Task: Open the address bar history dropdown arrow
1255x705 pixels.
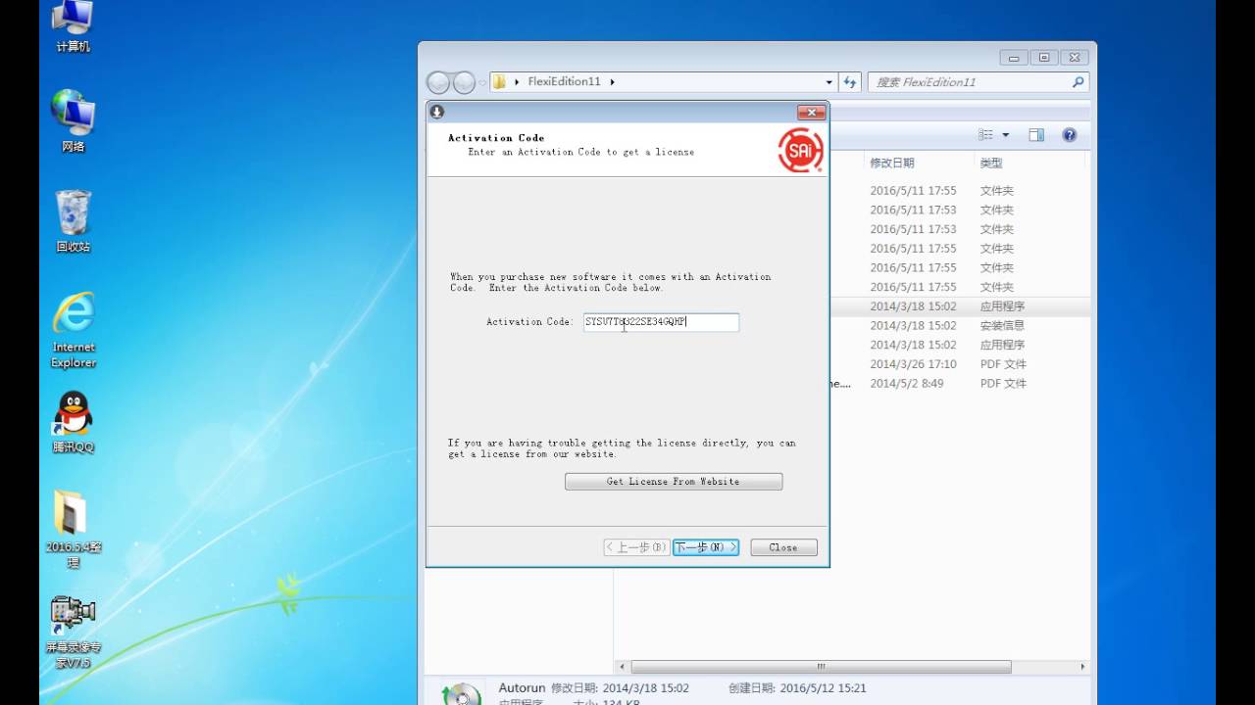Action: coord(829,82)
